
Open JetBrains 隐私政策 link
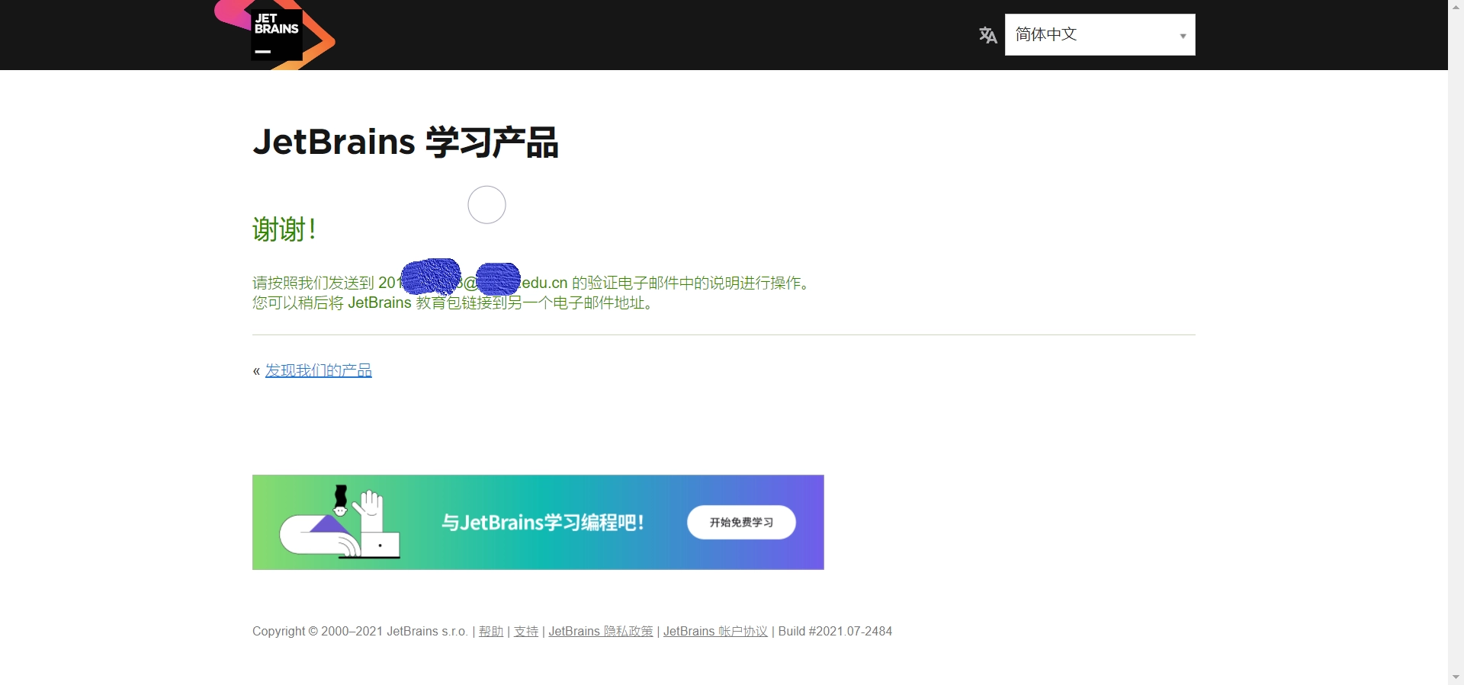click(x=601, y=631)
